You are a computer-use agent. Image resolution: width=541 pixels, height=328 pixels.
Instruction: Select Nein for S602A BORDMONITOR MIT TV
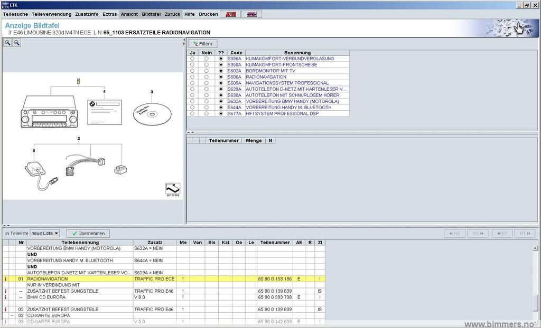(x=207, y=71)
